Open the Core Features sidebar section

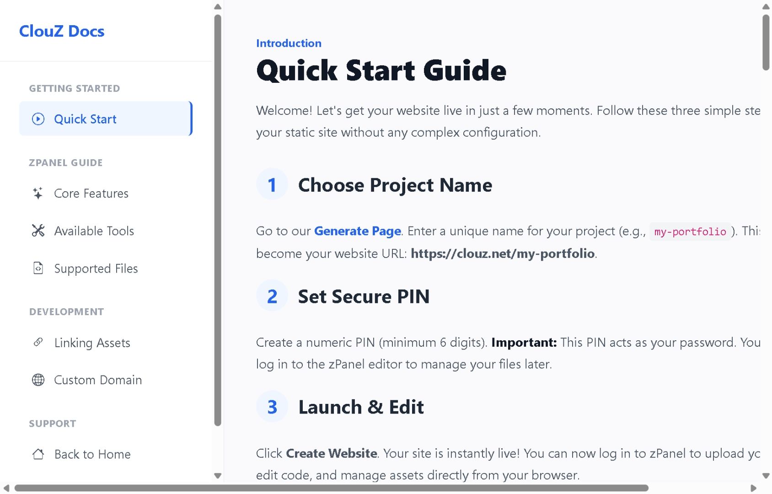click(91, 193)
